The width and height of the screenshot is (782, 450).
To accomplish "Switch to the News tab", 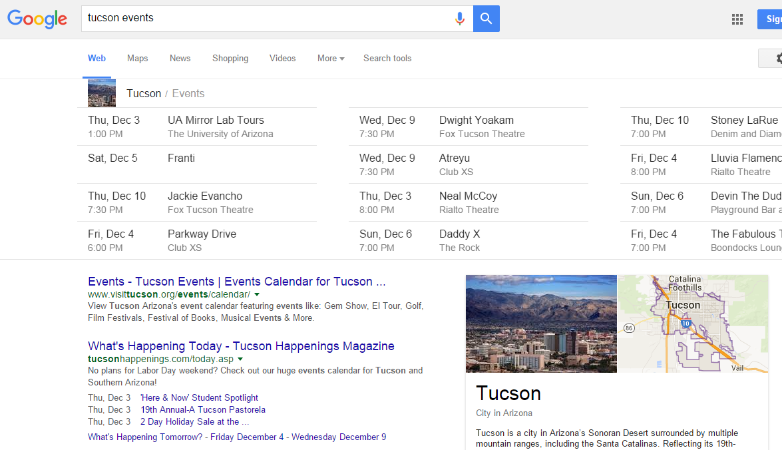I will tap(180, 59).
